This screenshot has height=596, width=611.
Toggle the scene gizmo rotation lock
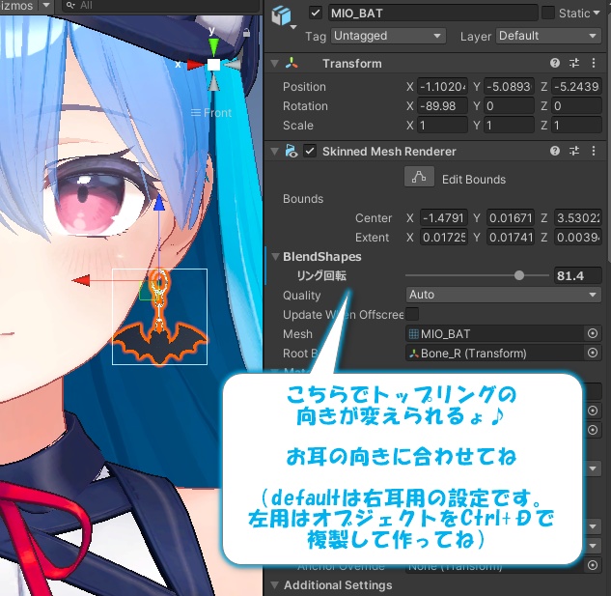246,33
